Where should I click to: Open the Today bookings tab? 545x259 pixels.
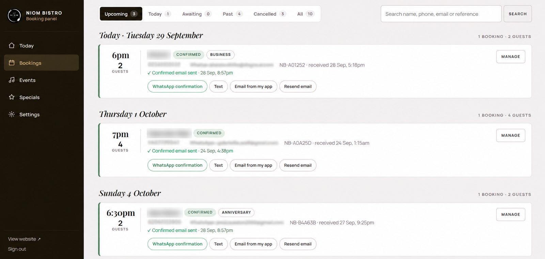point(159,14)
